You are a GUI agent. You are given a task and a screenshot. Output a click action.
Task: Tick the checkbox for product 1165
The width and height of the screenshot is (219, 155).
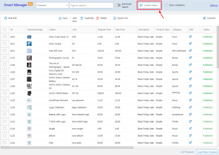pyautogui.click(x=4, y=93)
